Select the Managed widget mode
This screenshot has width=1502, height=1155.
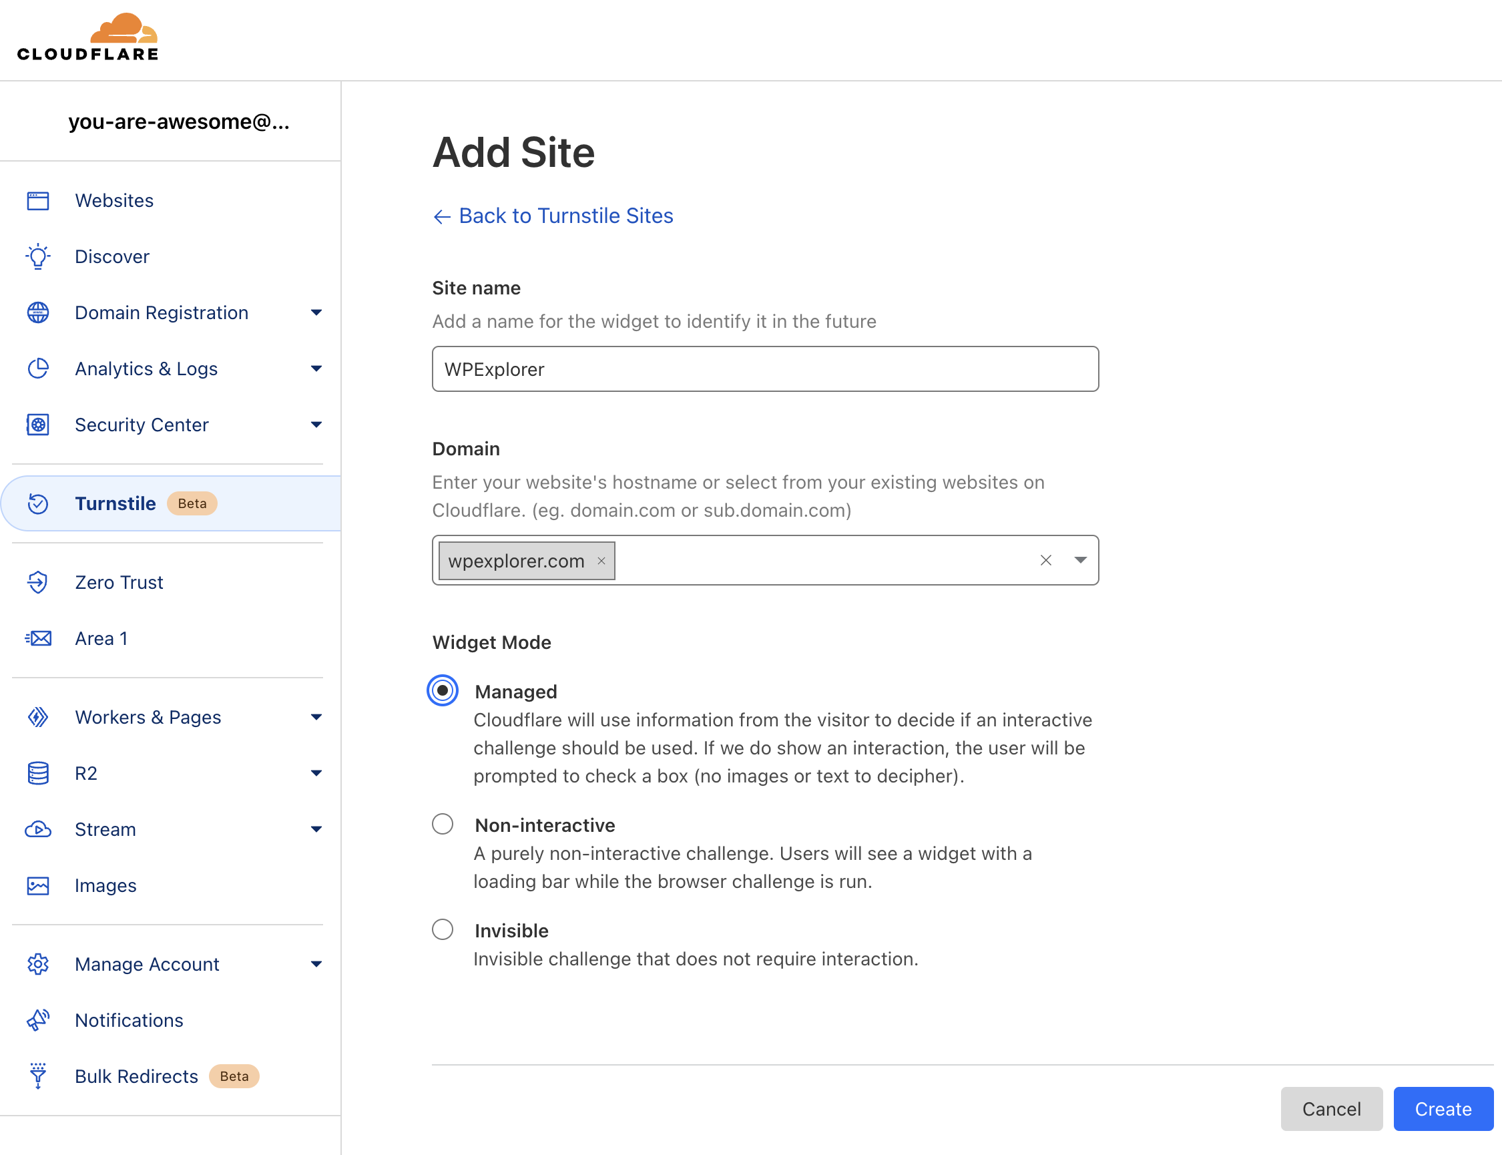(x=443, y=691)
